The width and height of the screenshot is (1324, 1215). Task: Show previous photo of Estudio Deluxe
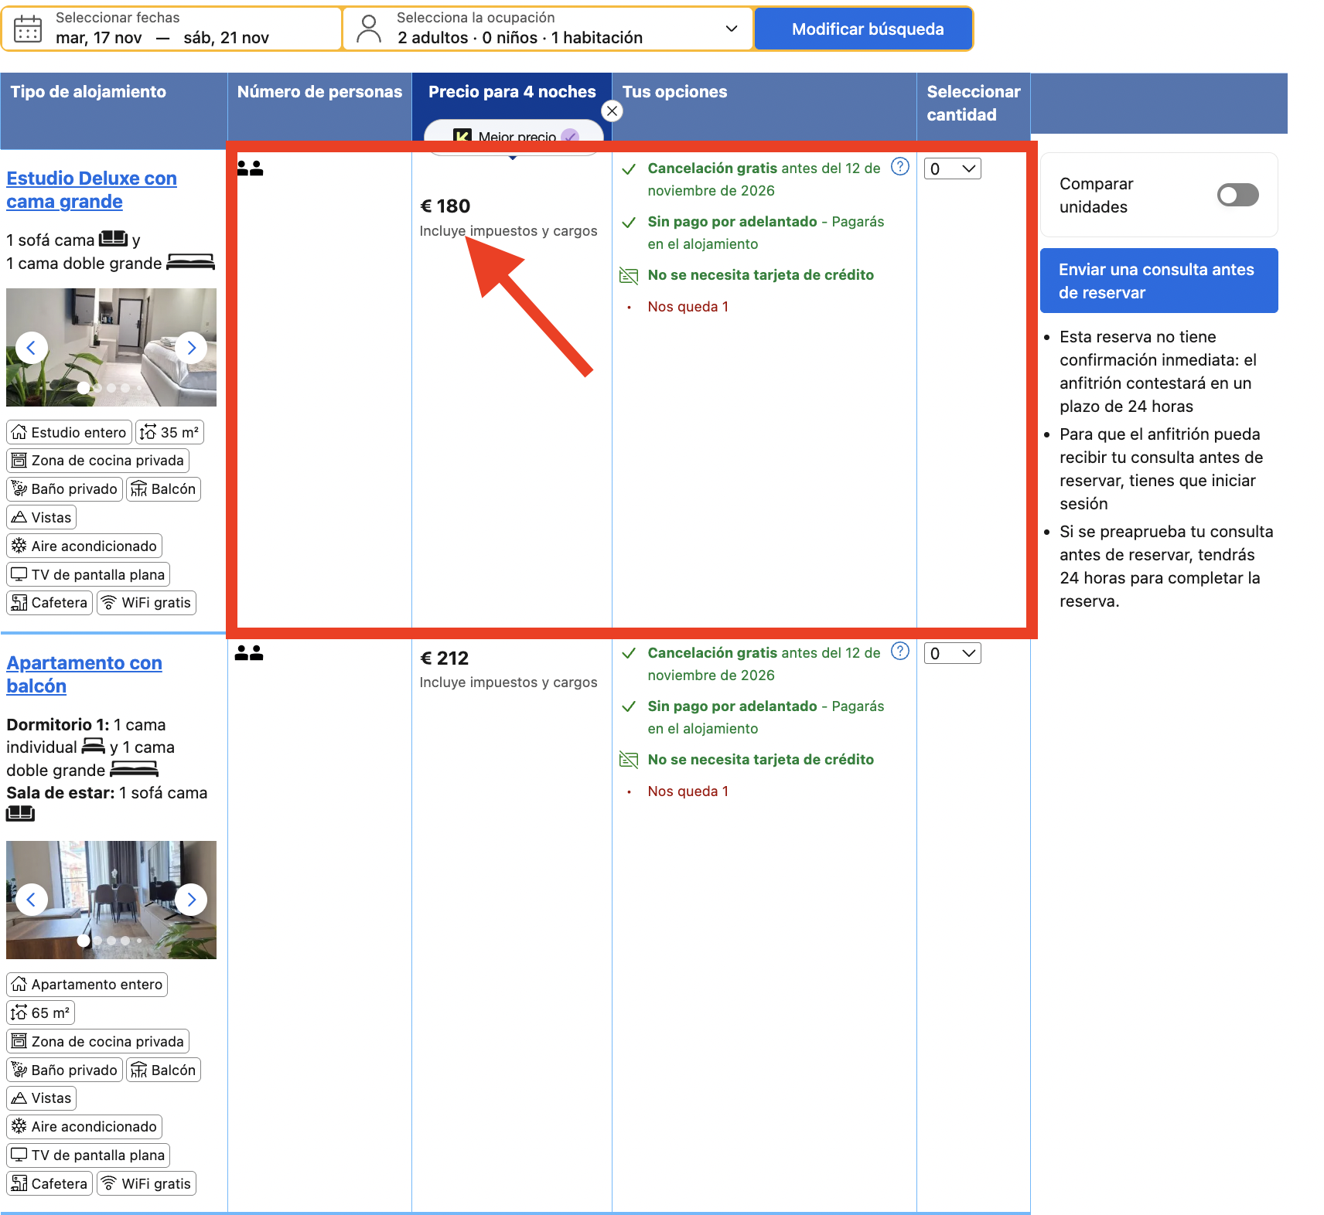pyautogui.click(x=32, y=348)
